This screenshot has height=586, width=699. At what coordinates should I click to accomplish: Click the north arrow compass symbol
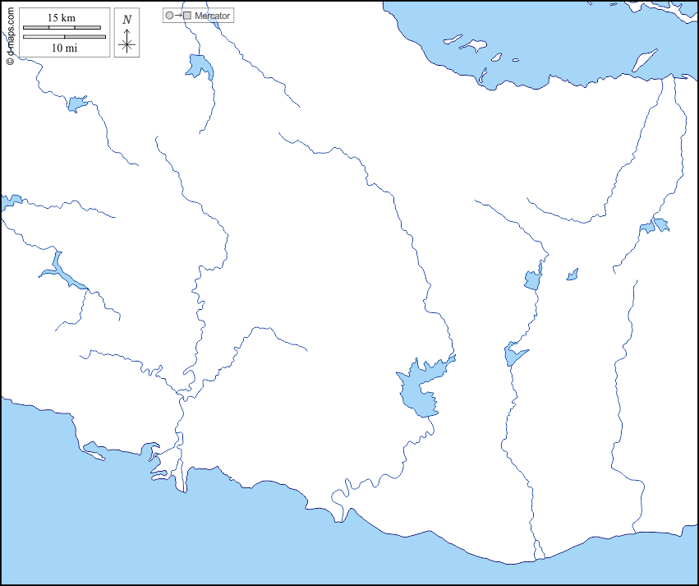pos(126,44)
